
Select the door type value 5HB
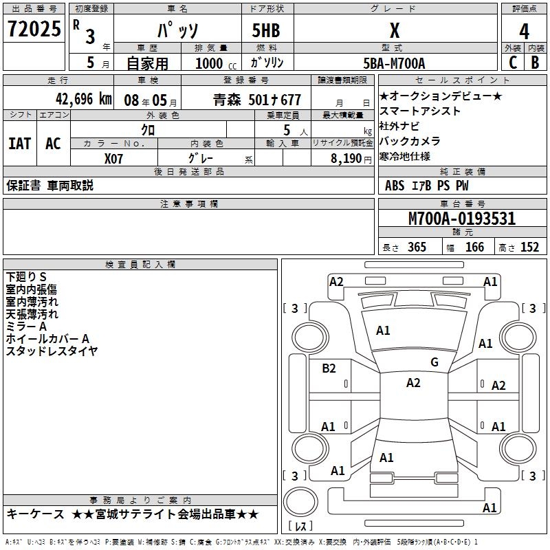(266, 30)
